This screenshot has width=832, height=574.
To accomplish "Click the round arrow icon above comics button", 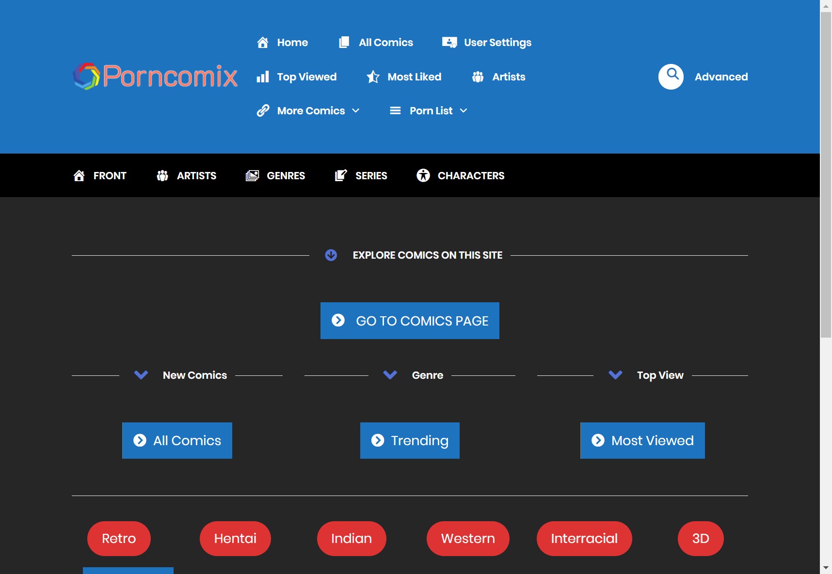I will 331,255.
